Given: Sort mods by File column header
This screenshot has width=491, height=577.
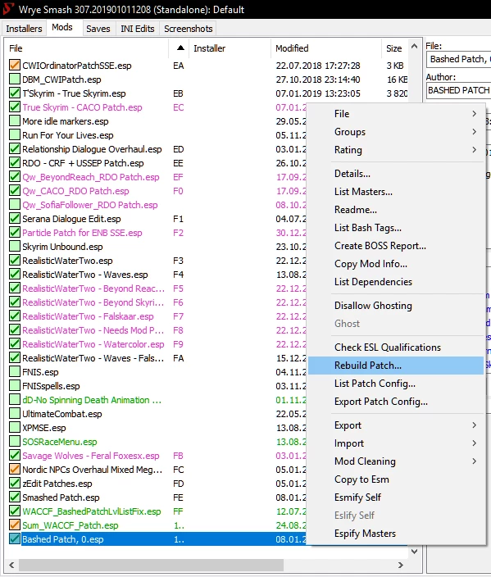Looking at the screenshot, I should click(x=87, y=48).
